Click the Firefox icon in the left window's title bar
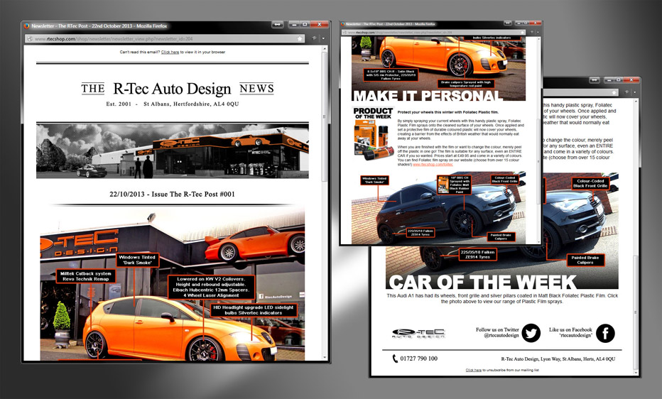The width and height of the screenshot is (662, 399). (x=27, y=26)
